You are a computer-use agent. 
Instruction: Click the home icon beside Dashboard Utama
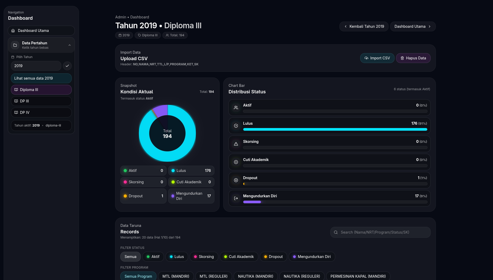(x=13, y=31)
